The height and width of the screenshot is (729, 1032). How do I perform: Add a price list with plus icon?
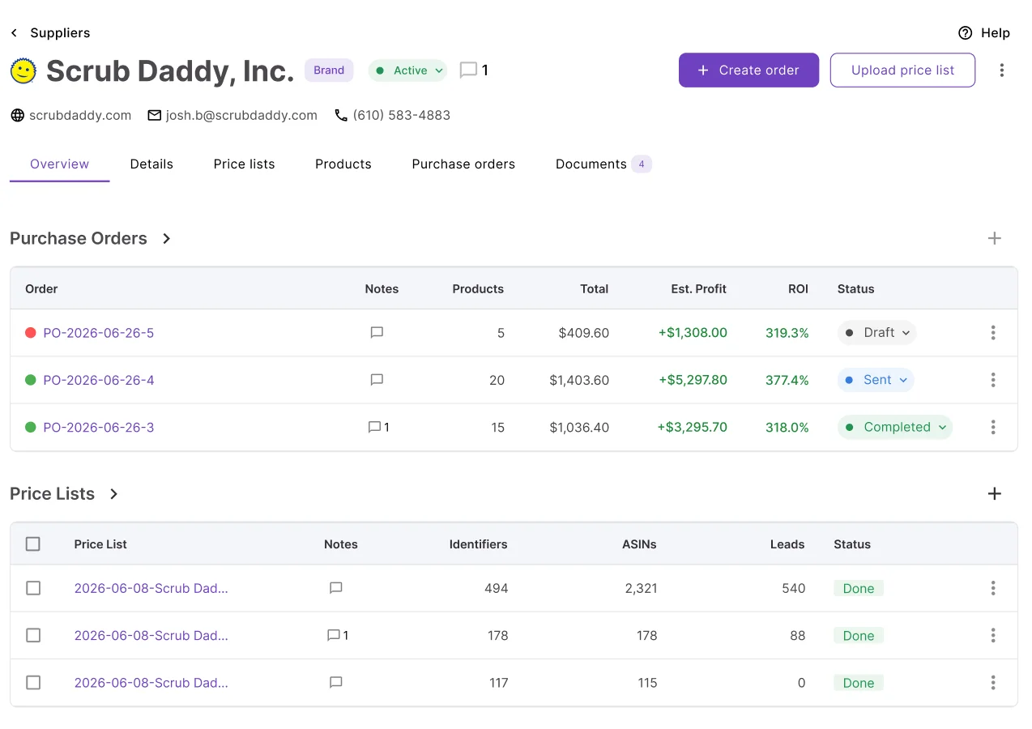995,494
